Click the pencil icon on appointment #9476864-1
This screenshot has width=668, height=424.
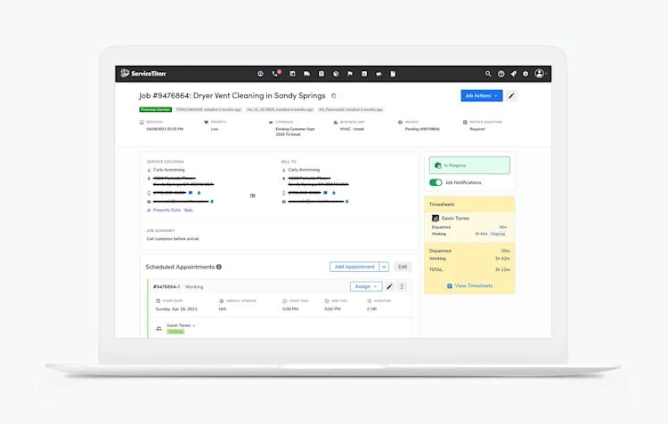tap(389, 286)
